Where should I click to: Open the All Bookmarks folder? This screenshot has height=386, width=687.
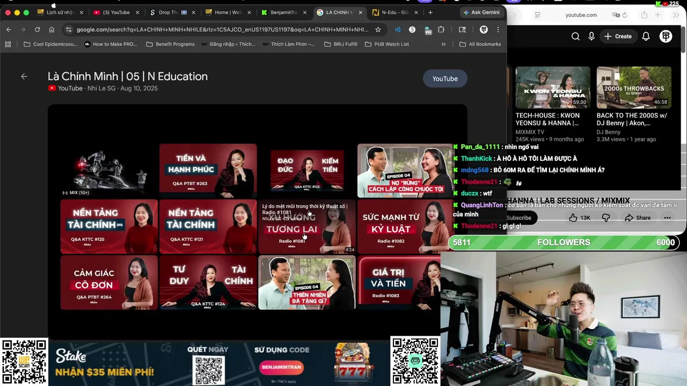480,44
